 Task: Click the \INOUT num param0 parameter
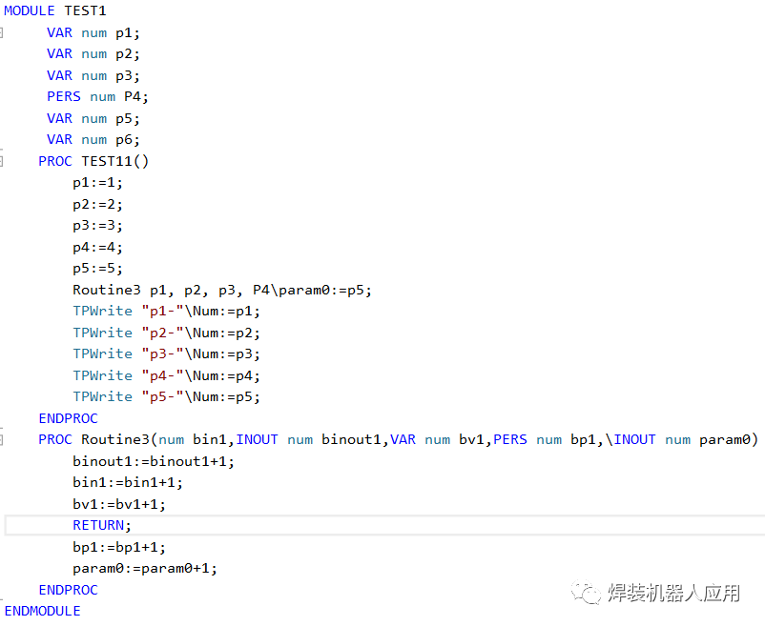pos(678,440)
